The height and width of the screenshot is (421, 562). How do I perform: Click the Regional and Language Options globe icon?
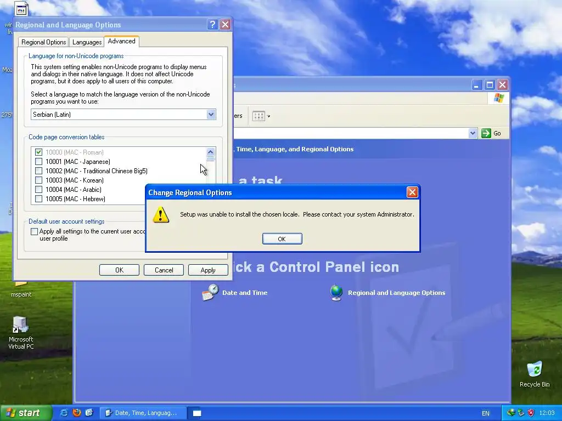tap(336, 293)
